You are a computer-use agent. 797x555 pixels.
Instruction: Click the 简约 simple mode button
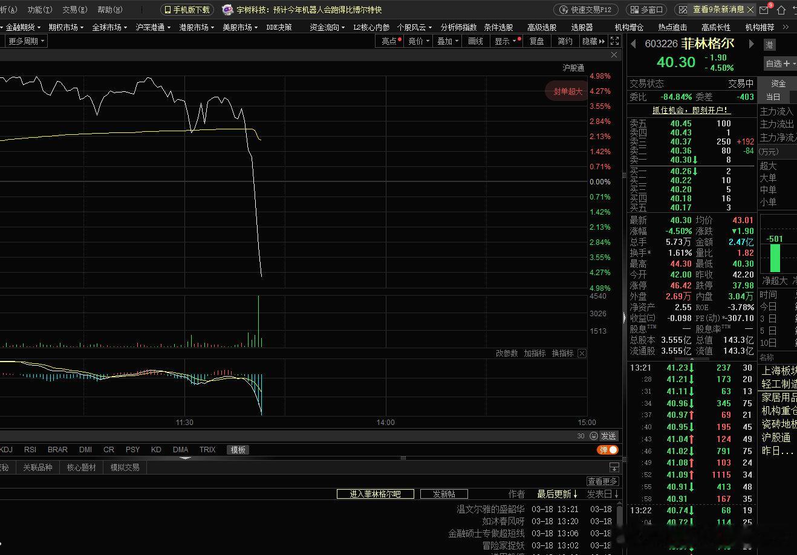pyautogui.click(x=565, y=41)
